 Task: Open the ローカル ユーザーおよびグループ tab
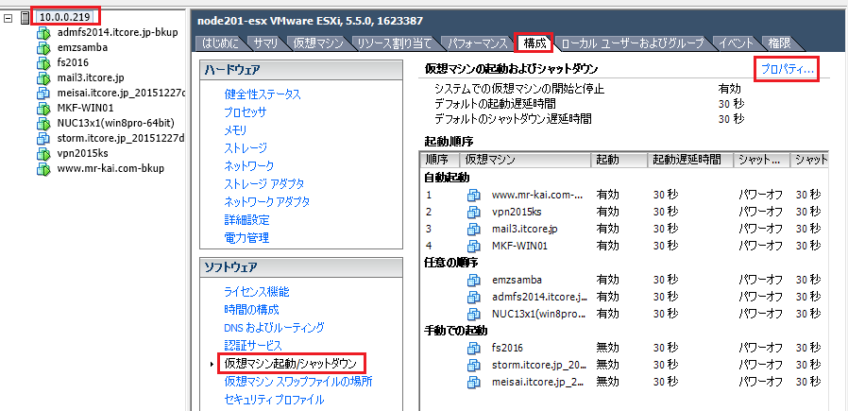tap(633, 43)
